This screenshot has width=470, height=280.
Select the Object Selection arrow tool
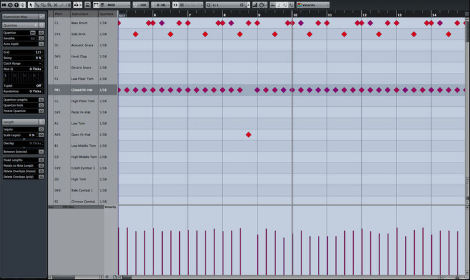tap(31, 5)
